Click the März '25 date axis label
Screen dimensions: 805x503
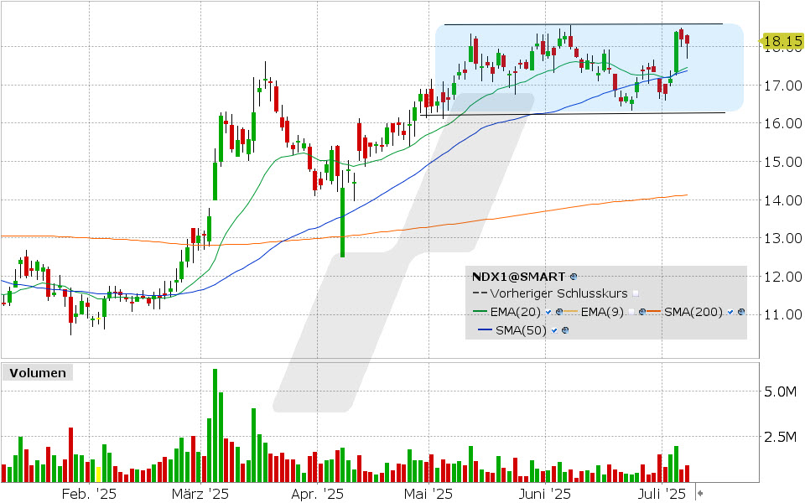point(200,494)
